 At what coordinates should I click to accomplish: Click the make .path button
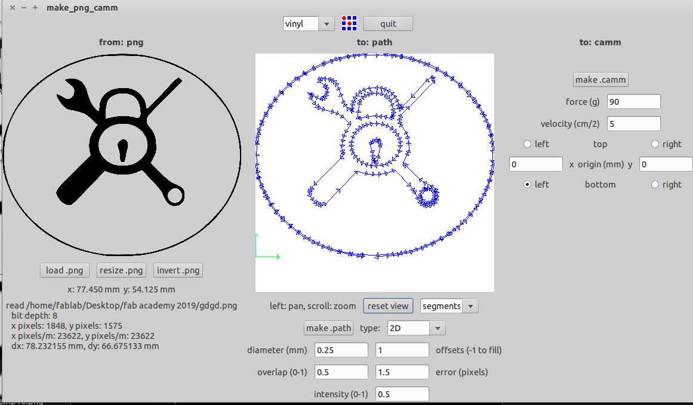tap(328, 328)
